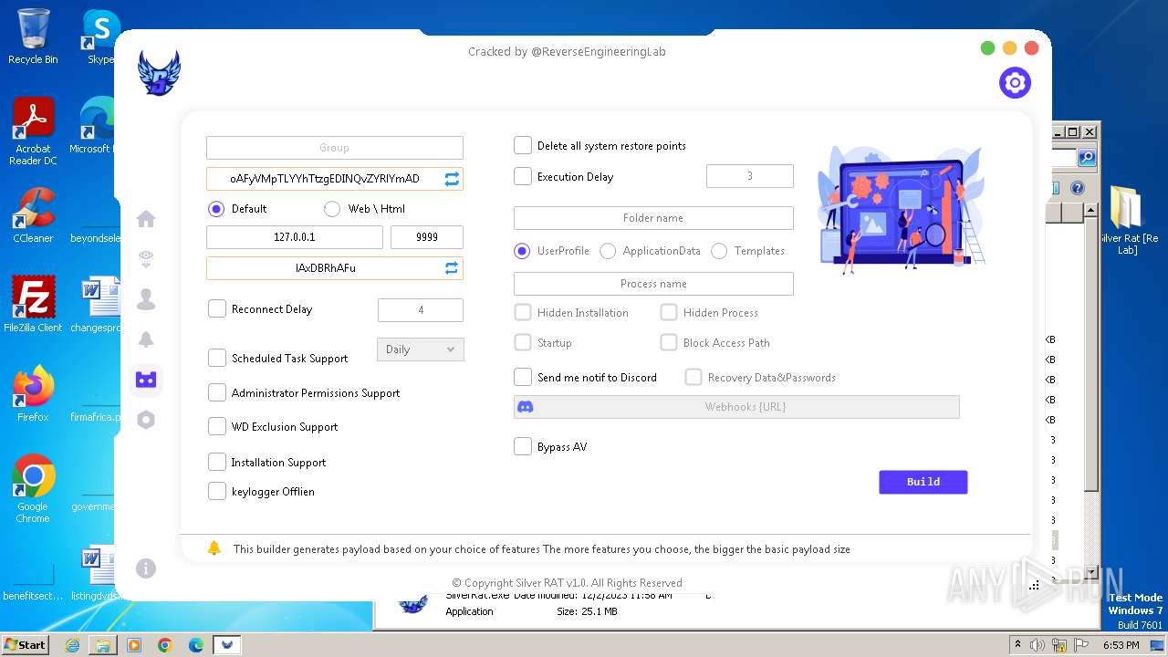Select the Web \ Html radio button

[332, 209]
